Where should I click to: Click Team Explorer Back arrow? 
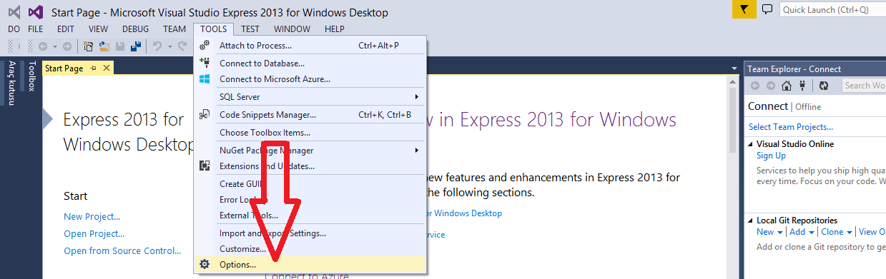click(755, 86)
